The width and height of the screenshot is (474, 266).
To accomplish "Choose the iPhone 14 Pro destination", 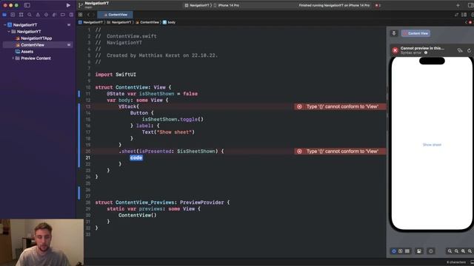I will pos(227,5).
